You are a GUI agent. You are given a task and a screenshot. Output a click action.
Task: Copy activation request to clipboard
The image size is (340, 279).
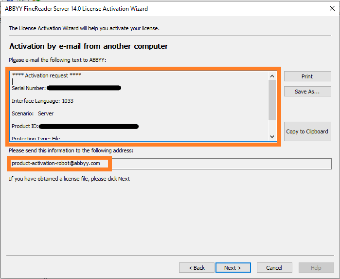pos(307,131)
